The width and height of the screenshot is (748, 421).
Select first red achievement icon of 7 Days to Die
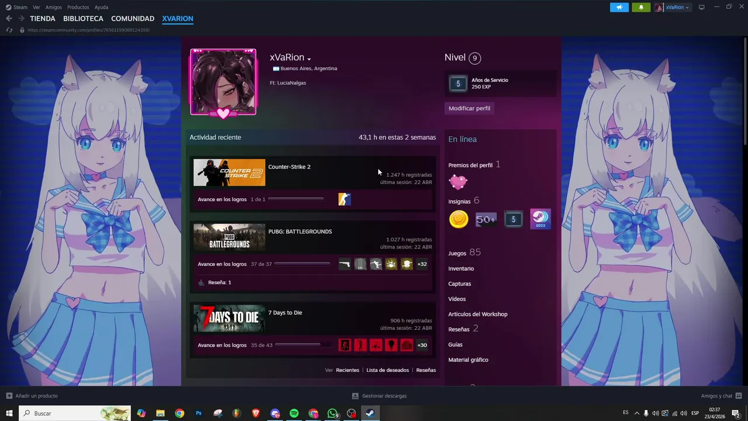pos(345,345)
